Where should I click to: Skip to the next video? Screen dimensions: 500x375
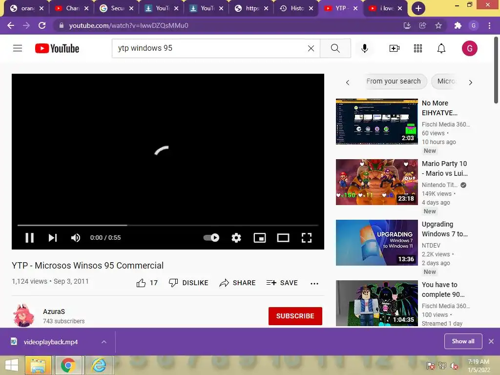(x=53, y=238)
